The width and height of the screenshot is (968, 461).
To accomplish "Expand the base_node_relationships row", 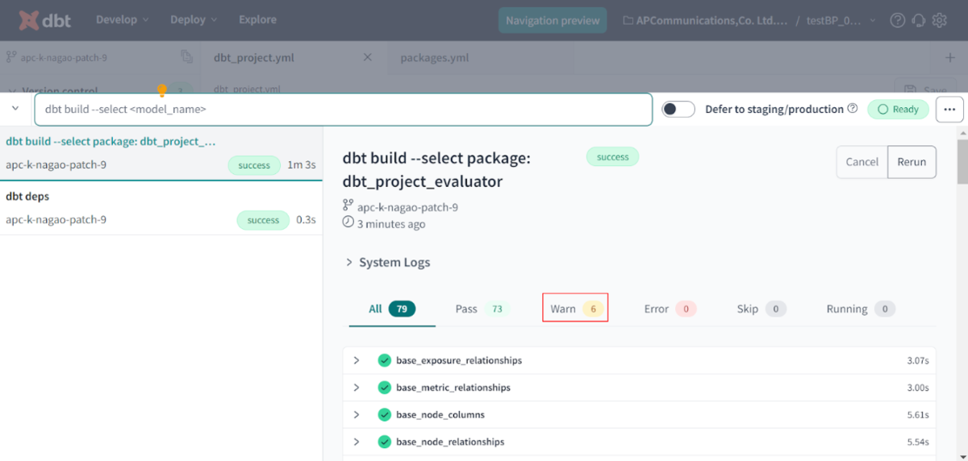I will [357, 442].
